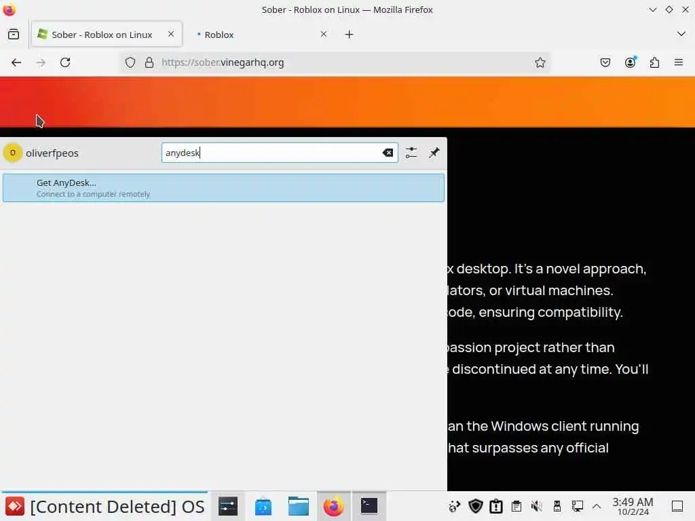Open the Pocket save icon
The height and width of the screenshot is (521, 695).
click(x=605, y=62)
